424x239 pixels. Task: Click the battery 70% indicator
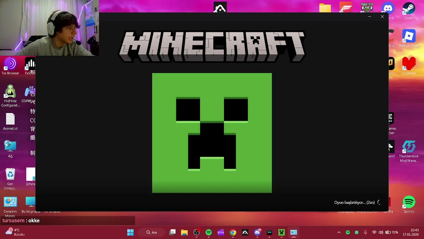coord(392,232)
